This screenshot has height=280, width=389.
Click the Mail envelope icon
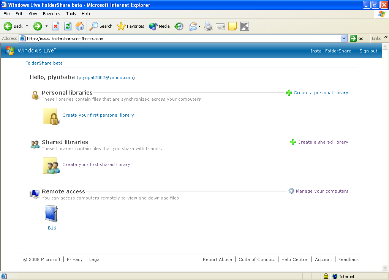pyautogui.click(x=193, y=26)
